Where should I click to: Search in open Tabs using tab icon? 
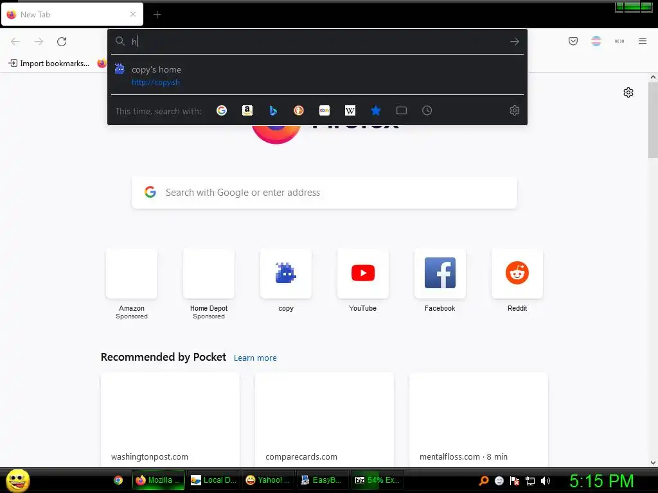pos(402,110)
